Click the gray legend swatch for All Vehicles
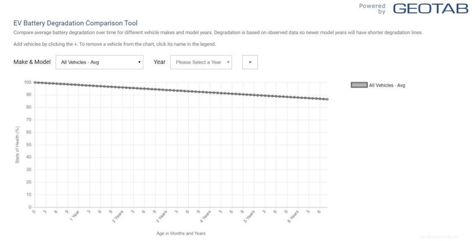475x241 pixels. (x=359, y=85)
